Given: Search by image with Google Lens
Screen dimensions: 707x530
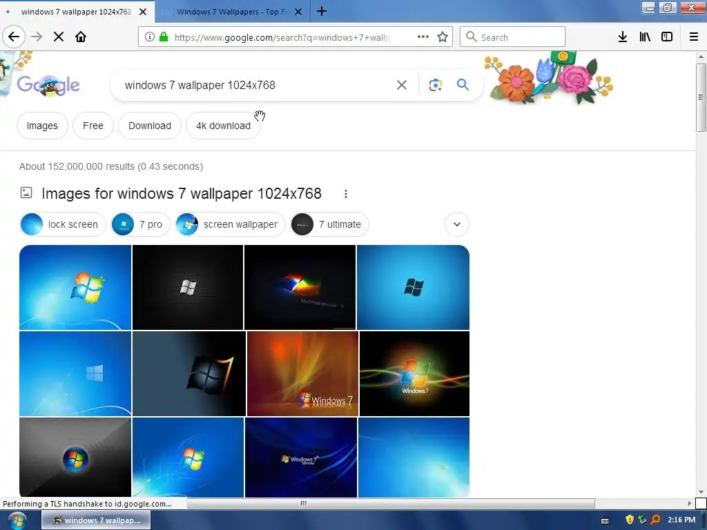Looking at the screenshot, I should click(435, 85).
